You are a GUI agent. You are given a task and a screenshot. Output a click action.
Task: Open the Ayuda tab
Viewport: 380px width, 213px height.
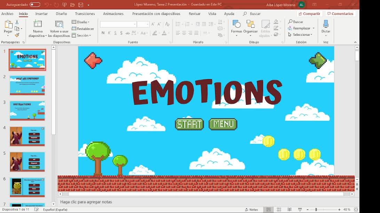pos(229,14)
